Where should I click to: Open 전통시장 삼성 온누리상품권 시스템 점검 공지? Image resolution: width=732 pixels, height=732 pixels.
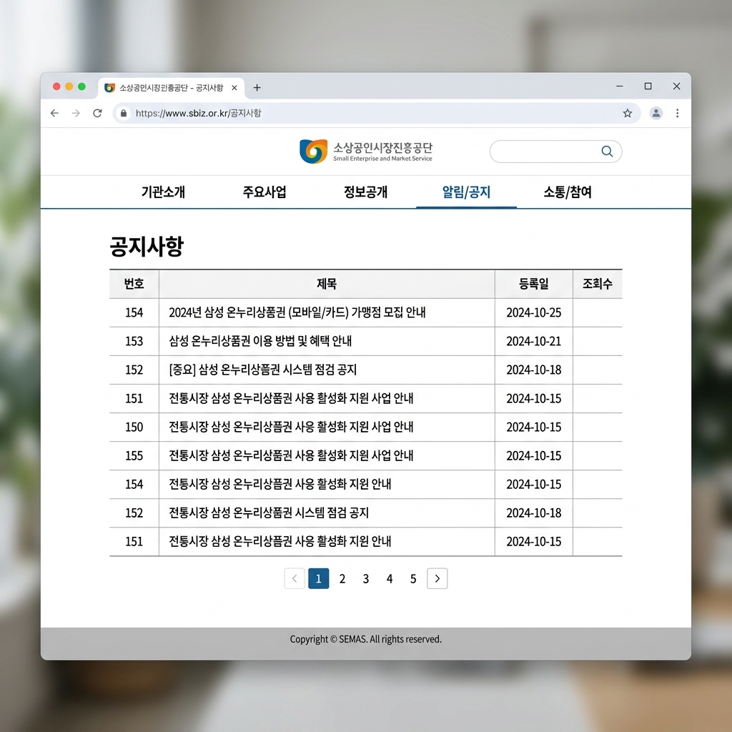pos(269,513)
